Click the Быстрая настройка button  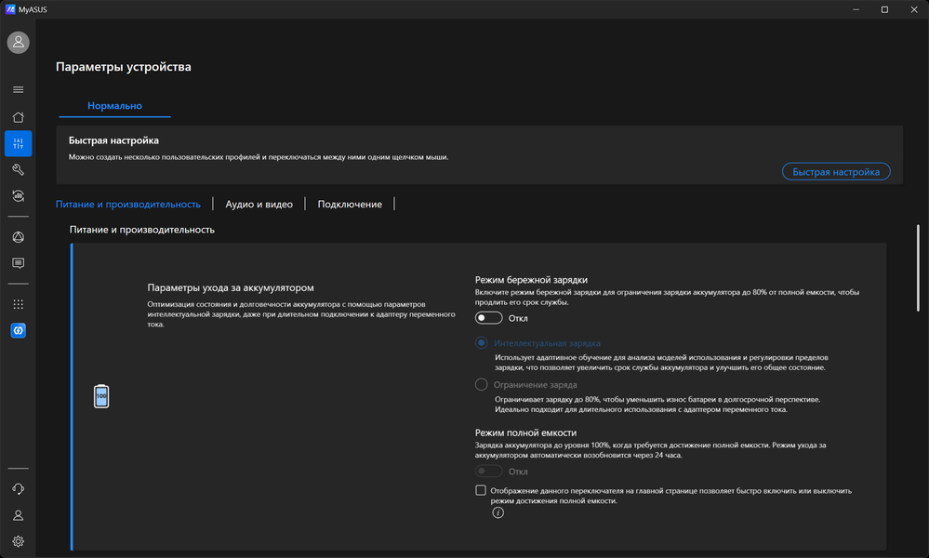tap(836, 172)
